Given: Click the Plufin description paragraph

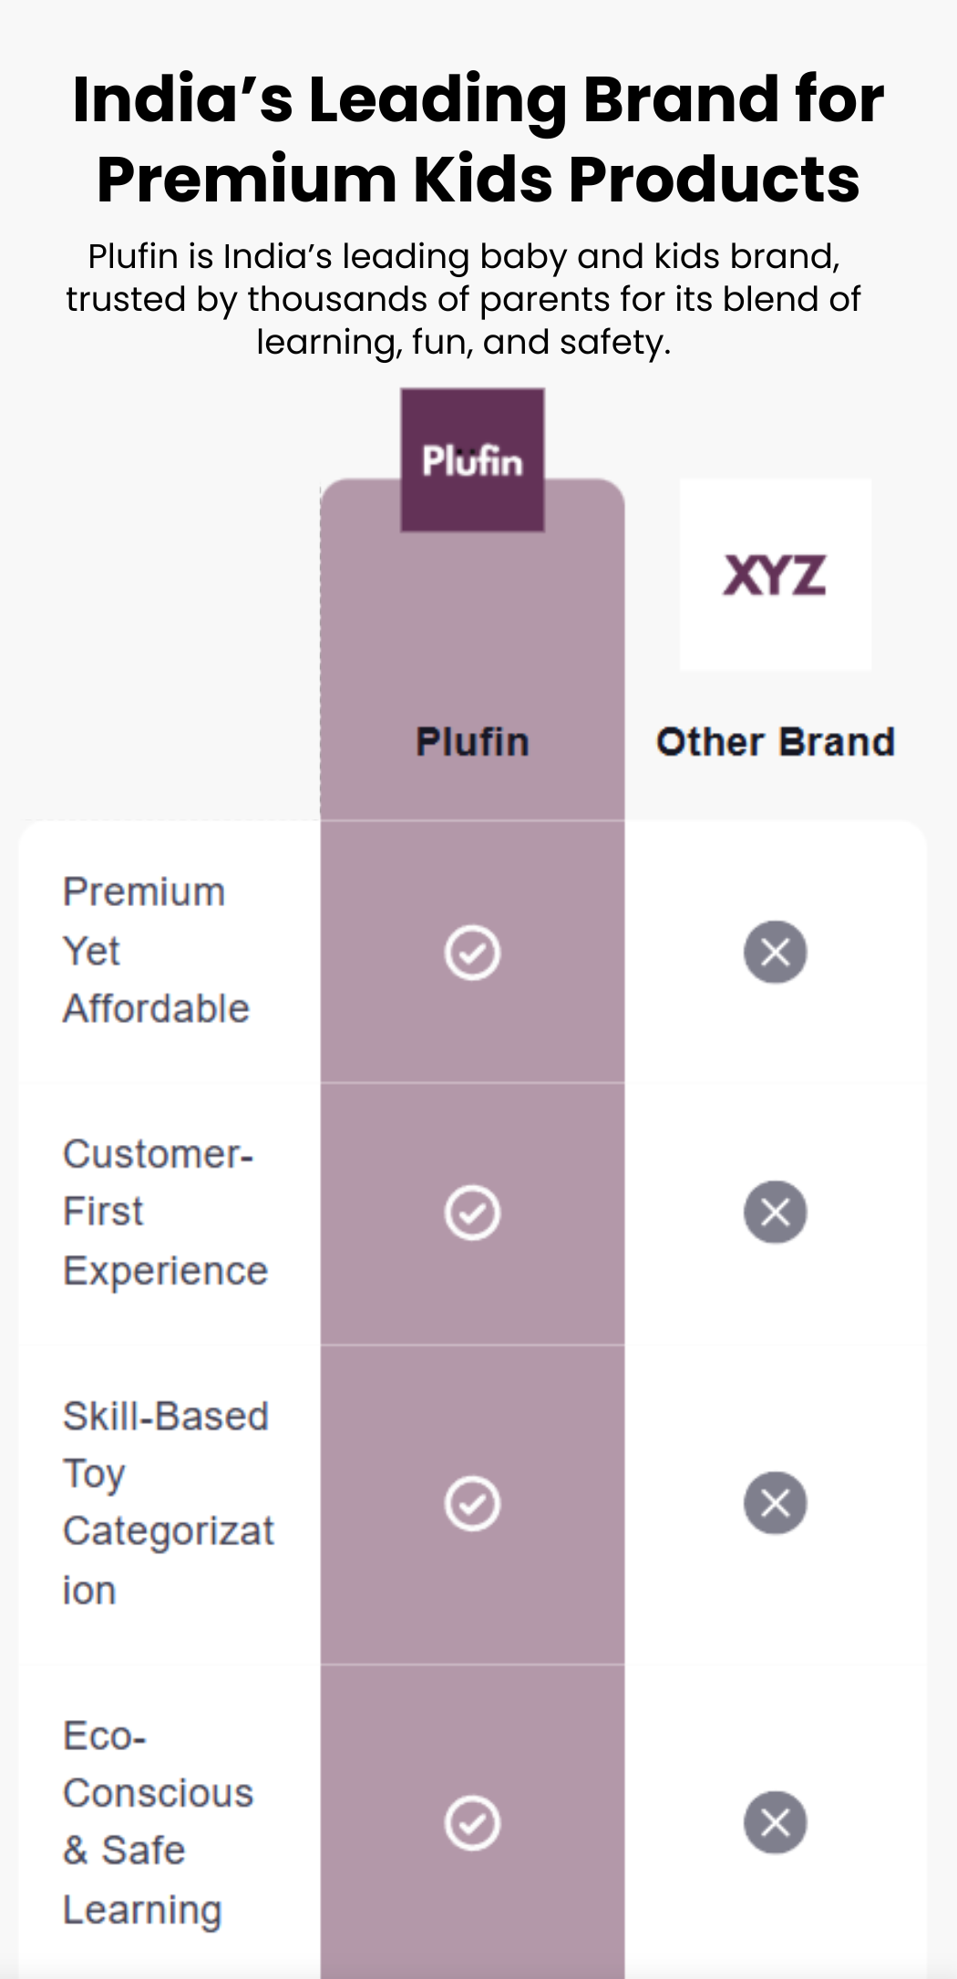Looking at the screenshot, I should [463, 299].
